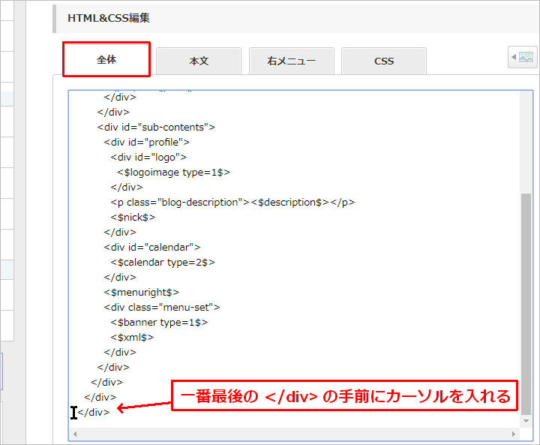Image resolution: width=540 pixels, height=445 pixels.
Task: Click the <div id="logo"> line
Action: pos(148,157)
